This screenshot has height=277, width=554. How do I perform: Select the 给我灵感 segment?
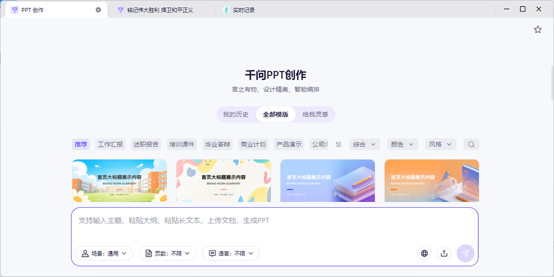(315, 114)
